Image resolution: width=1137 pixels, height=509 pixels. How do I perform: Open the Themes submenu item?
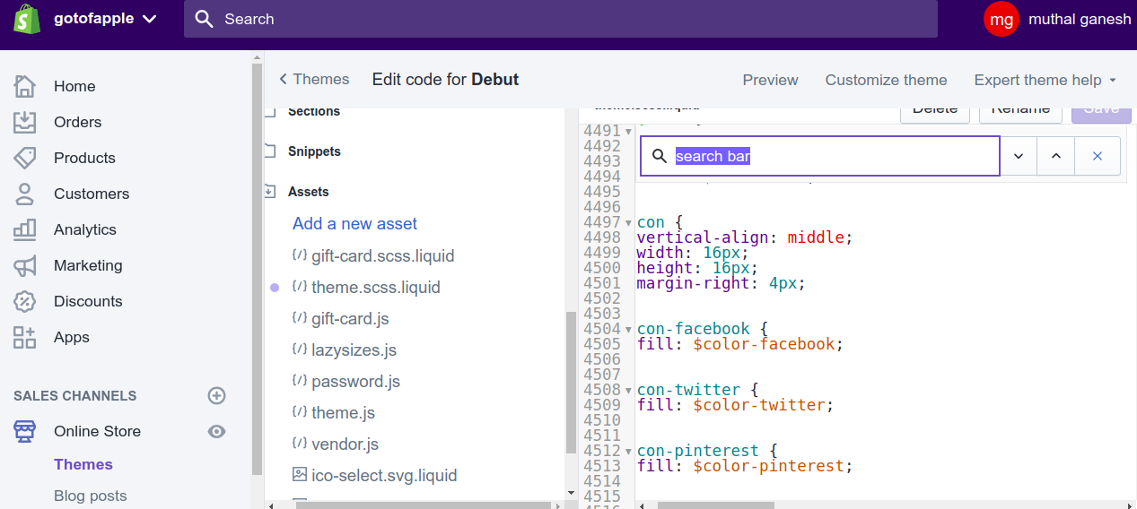[83, 464]
